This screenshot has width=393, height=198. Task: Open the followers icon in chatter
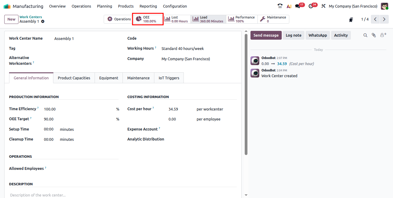pos(383,35)
